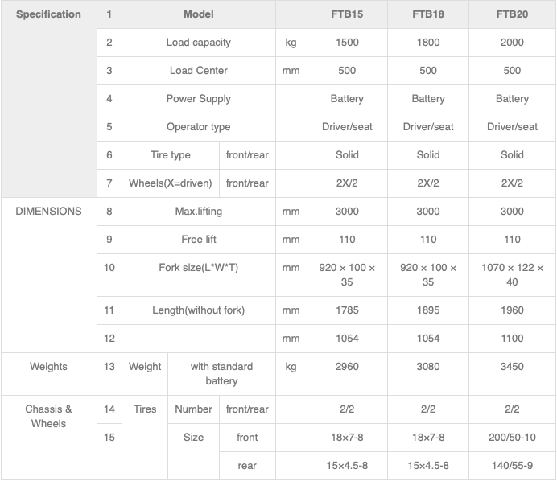Select the Specification section heading

pos(48,14)
